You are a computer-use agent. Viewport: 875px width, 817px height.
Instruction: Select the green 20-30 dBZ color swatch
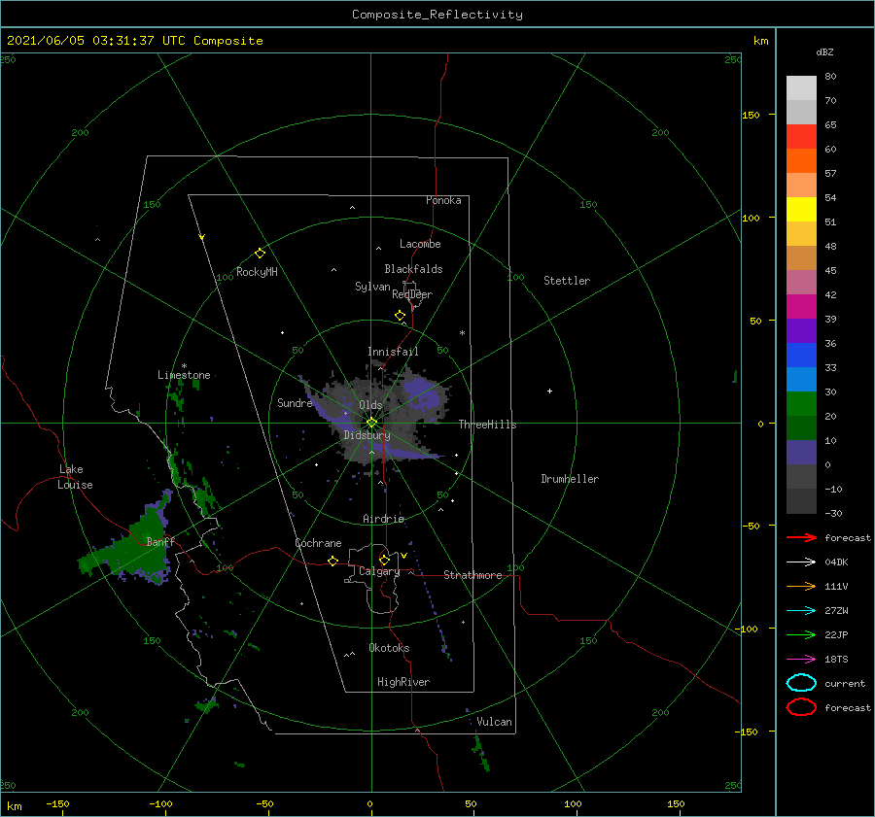click(801, 404)
